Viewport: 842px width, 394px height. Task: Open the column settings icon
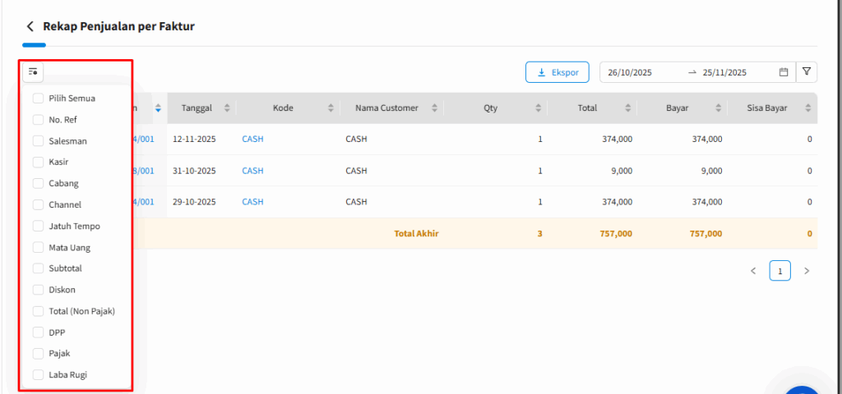click(34, 72)
